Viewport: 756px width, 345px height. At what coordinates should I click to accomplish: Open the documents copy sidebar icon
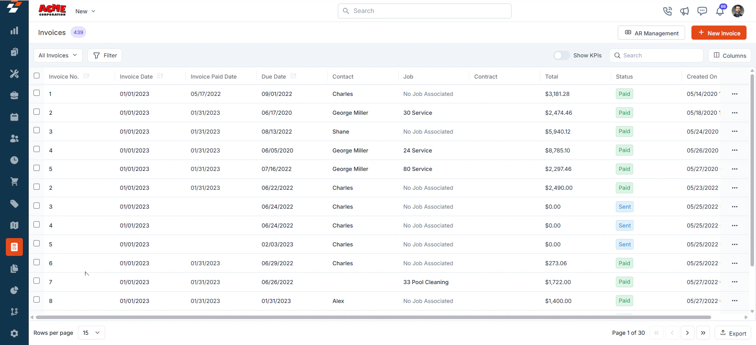(x=14, y=269)
